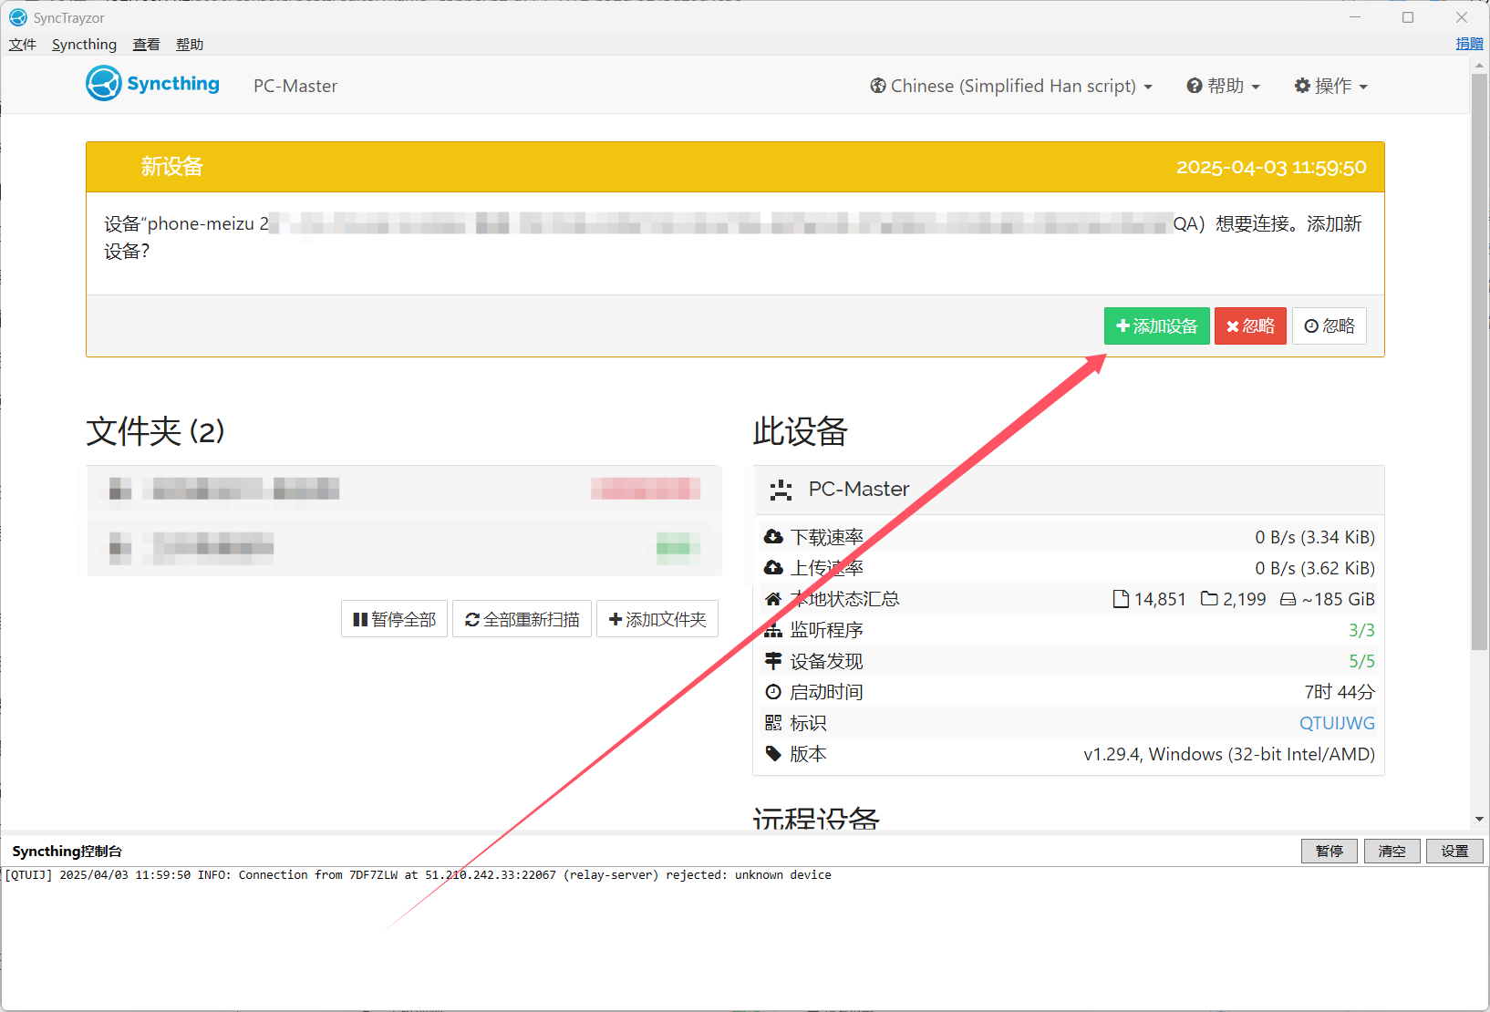Click the Syncthing控制台 label
1490x1012 pixels.
click(67, 851)
